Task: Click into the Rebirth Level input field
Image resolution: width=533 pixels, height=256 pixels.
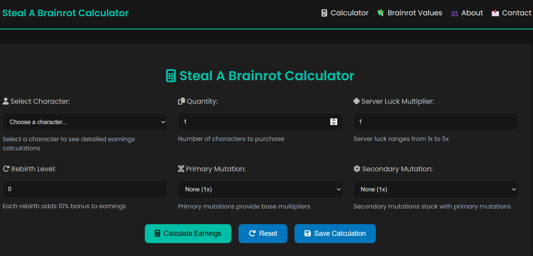Action: 85,189
